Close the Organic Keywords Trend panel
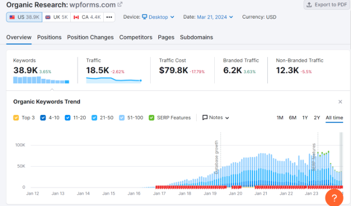This screenshot has width=351, height=206. 340,102
